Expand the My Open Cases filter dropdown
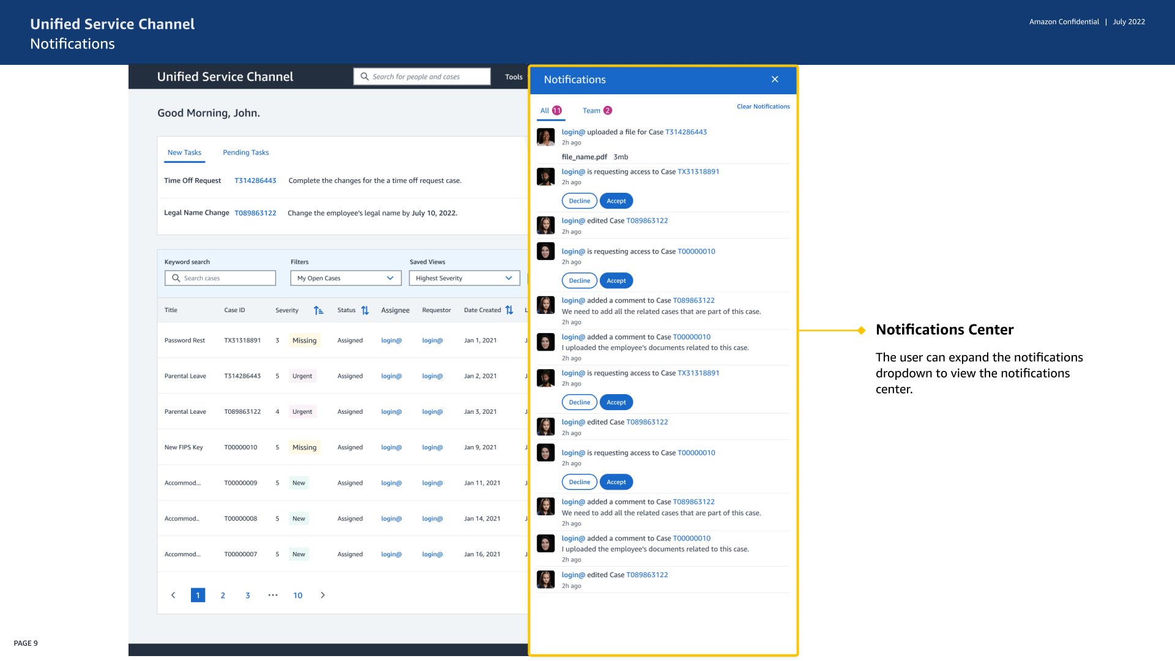1175x661 pixels. tap(390, 278)
